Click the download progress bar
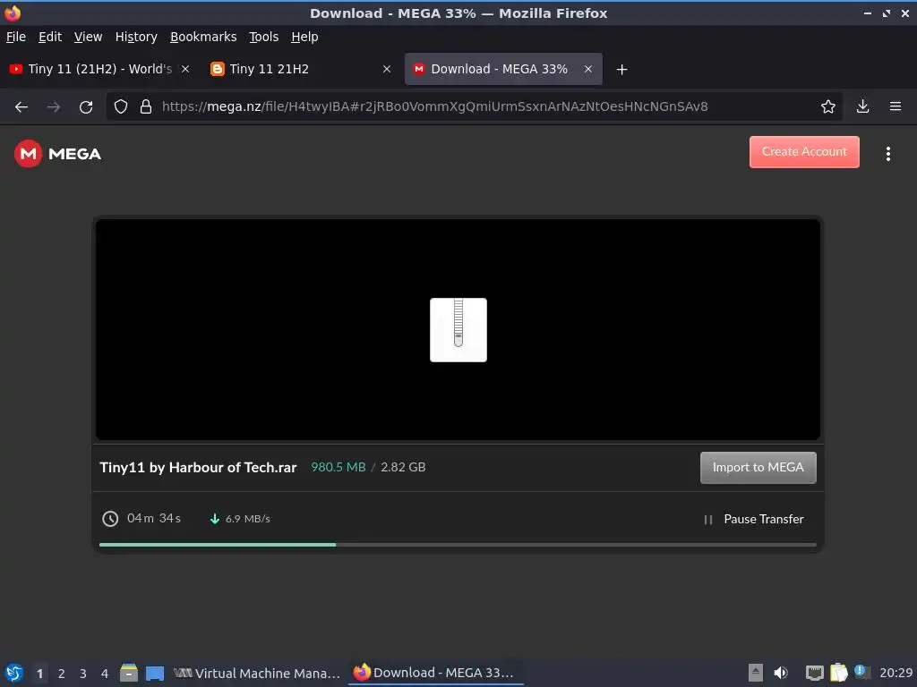This screenshot has height=687, width=917. pos(458,545)
